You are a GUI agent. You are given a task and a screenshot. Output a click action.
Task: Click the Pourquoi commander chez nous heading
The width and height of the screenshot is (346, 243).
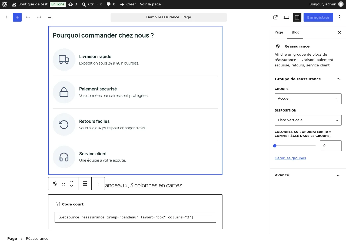coord(103,35)
